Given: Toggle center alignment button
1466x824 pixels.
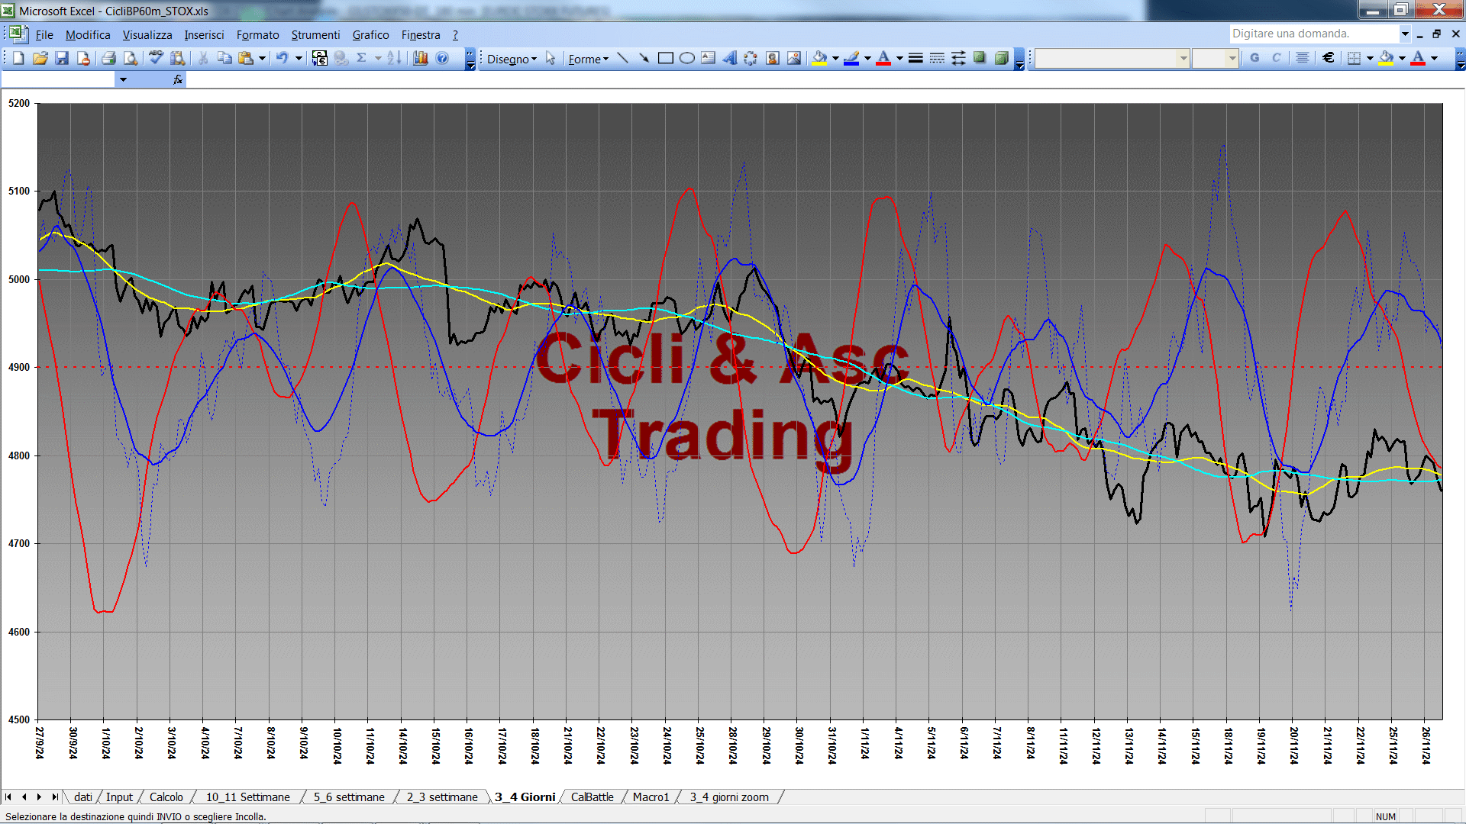Looking at the screenshot, I should point(1303,58).
